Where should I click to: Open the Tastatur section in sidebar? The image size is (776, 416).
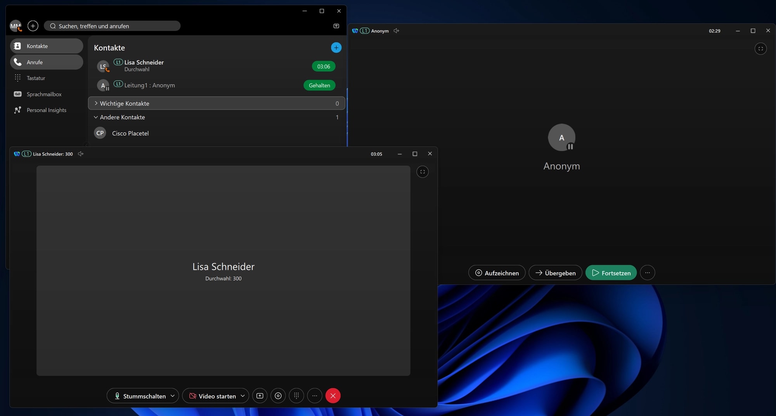pyautogui.click(x=47, y=78)
